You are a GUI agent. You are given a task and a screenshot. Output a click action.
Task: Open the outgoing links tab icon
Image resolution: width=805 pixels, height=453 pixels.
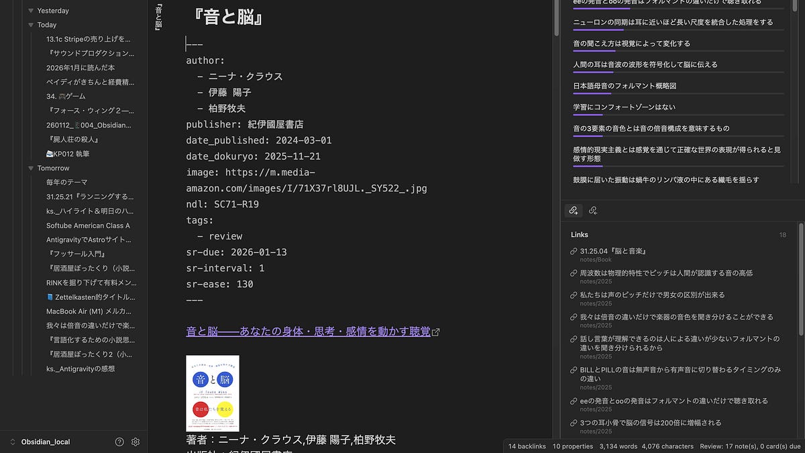click(x=573, y=210)
